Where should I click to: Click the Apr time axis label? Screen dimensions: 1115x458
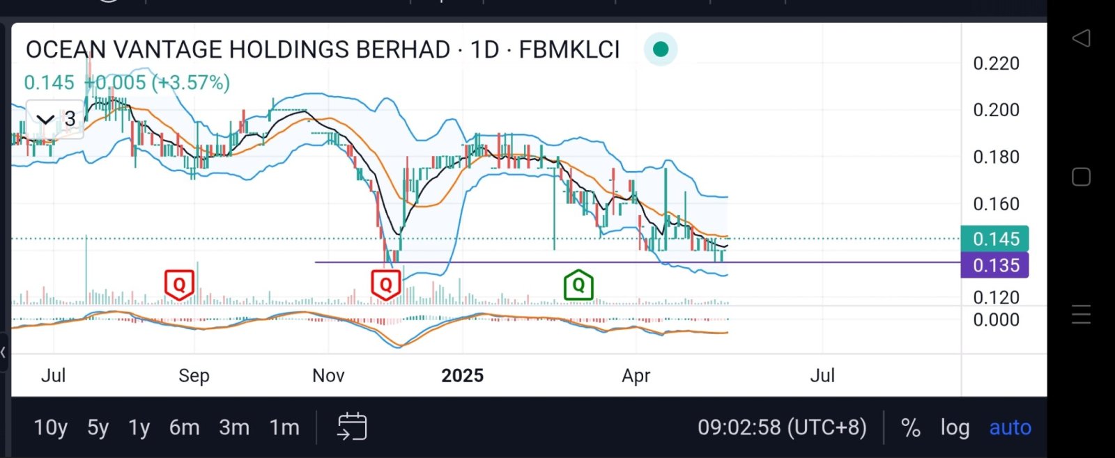pos(636,376)
